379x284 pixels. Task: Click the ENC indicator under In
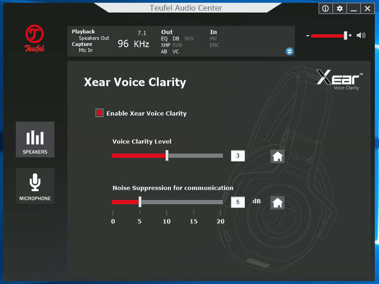click(215, 45)
